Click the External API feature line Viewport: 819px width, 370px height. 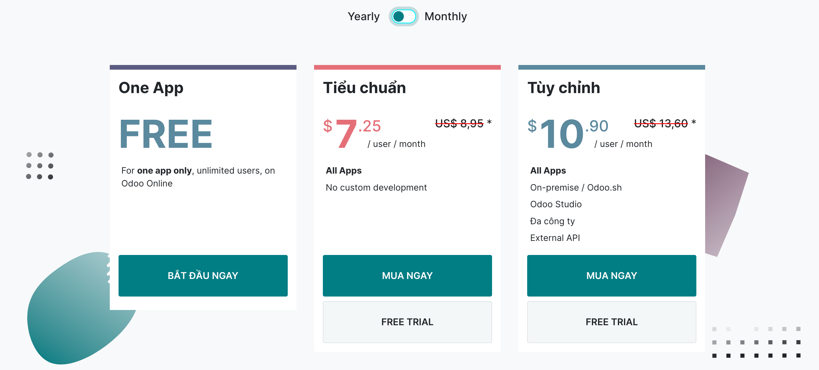(x=555, y=238)
